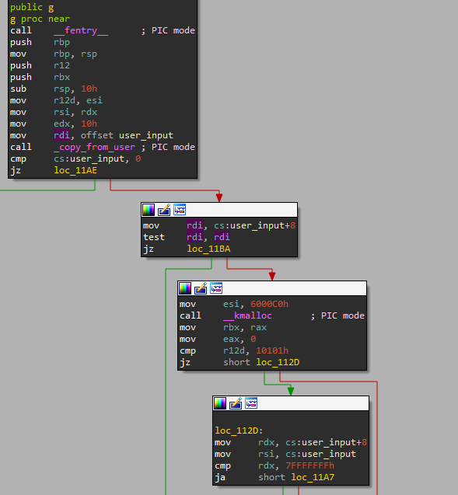
Task: Click group nodes icon on the __kmalloc node
Action: click(216, 288)
